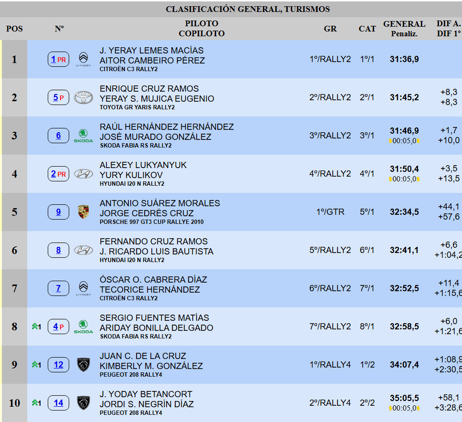Open car number 5 entry link
The width and height of the screenshot is (462, 422).
(56, 97)
